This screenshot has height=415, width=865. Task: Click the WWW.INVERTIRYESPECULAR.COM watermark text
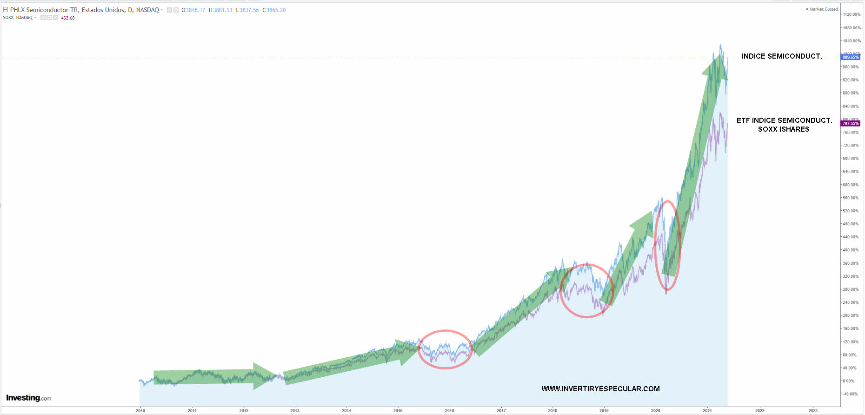pyautogui.click(x=600, y=389)
